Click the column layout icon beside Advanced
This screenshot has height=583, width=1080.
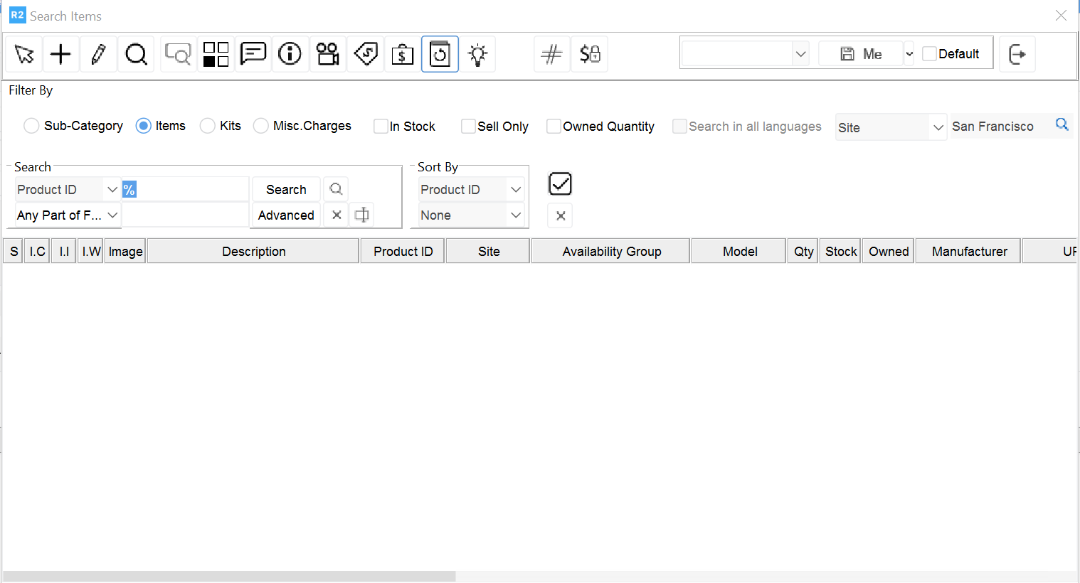point(361,215)
